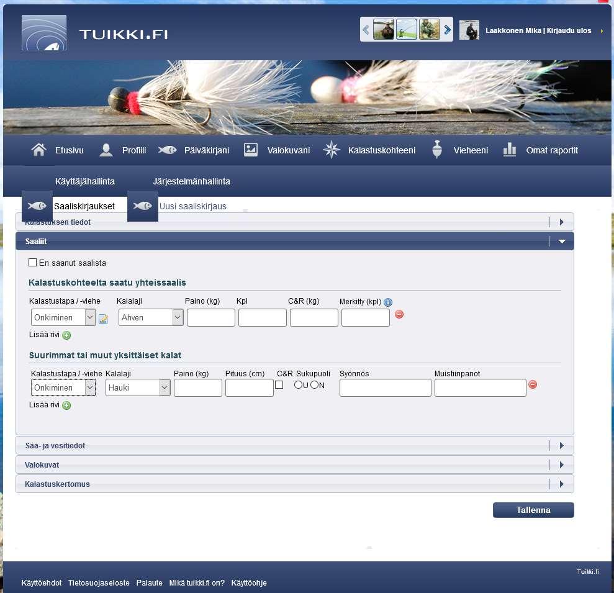Click the C&R (kg) input field

314,317
